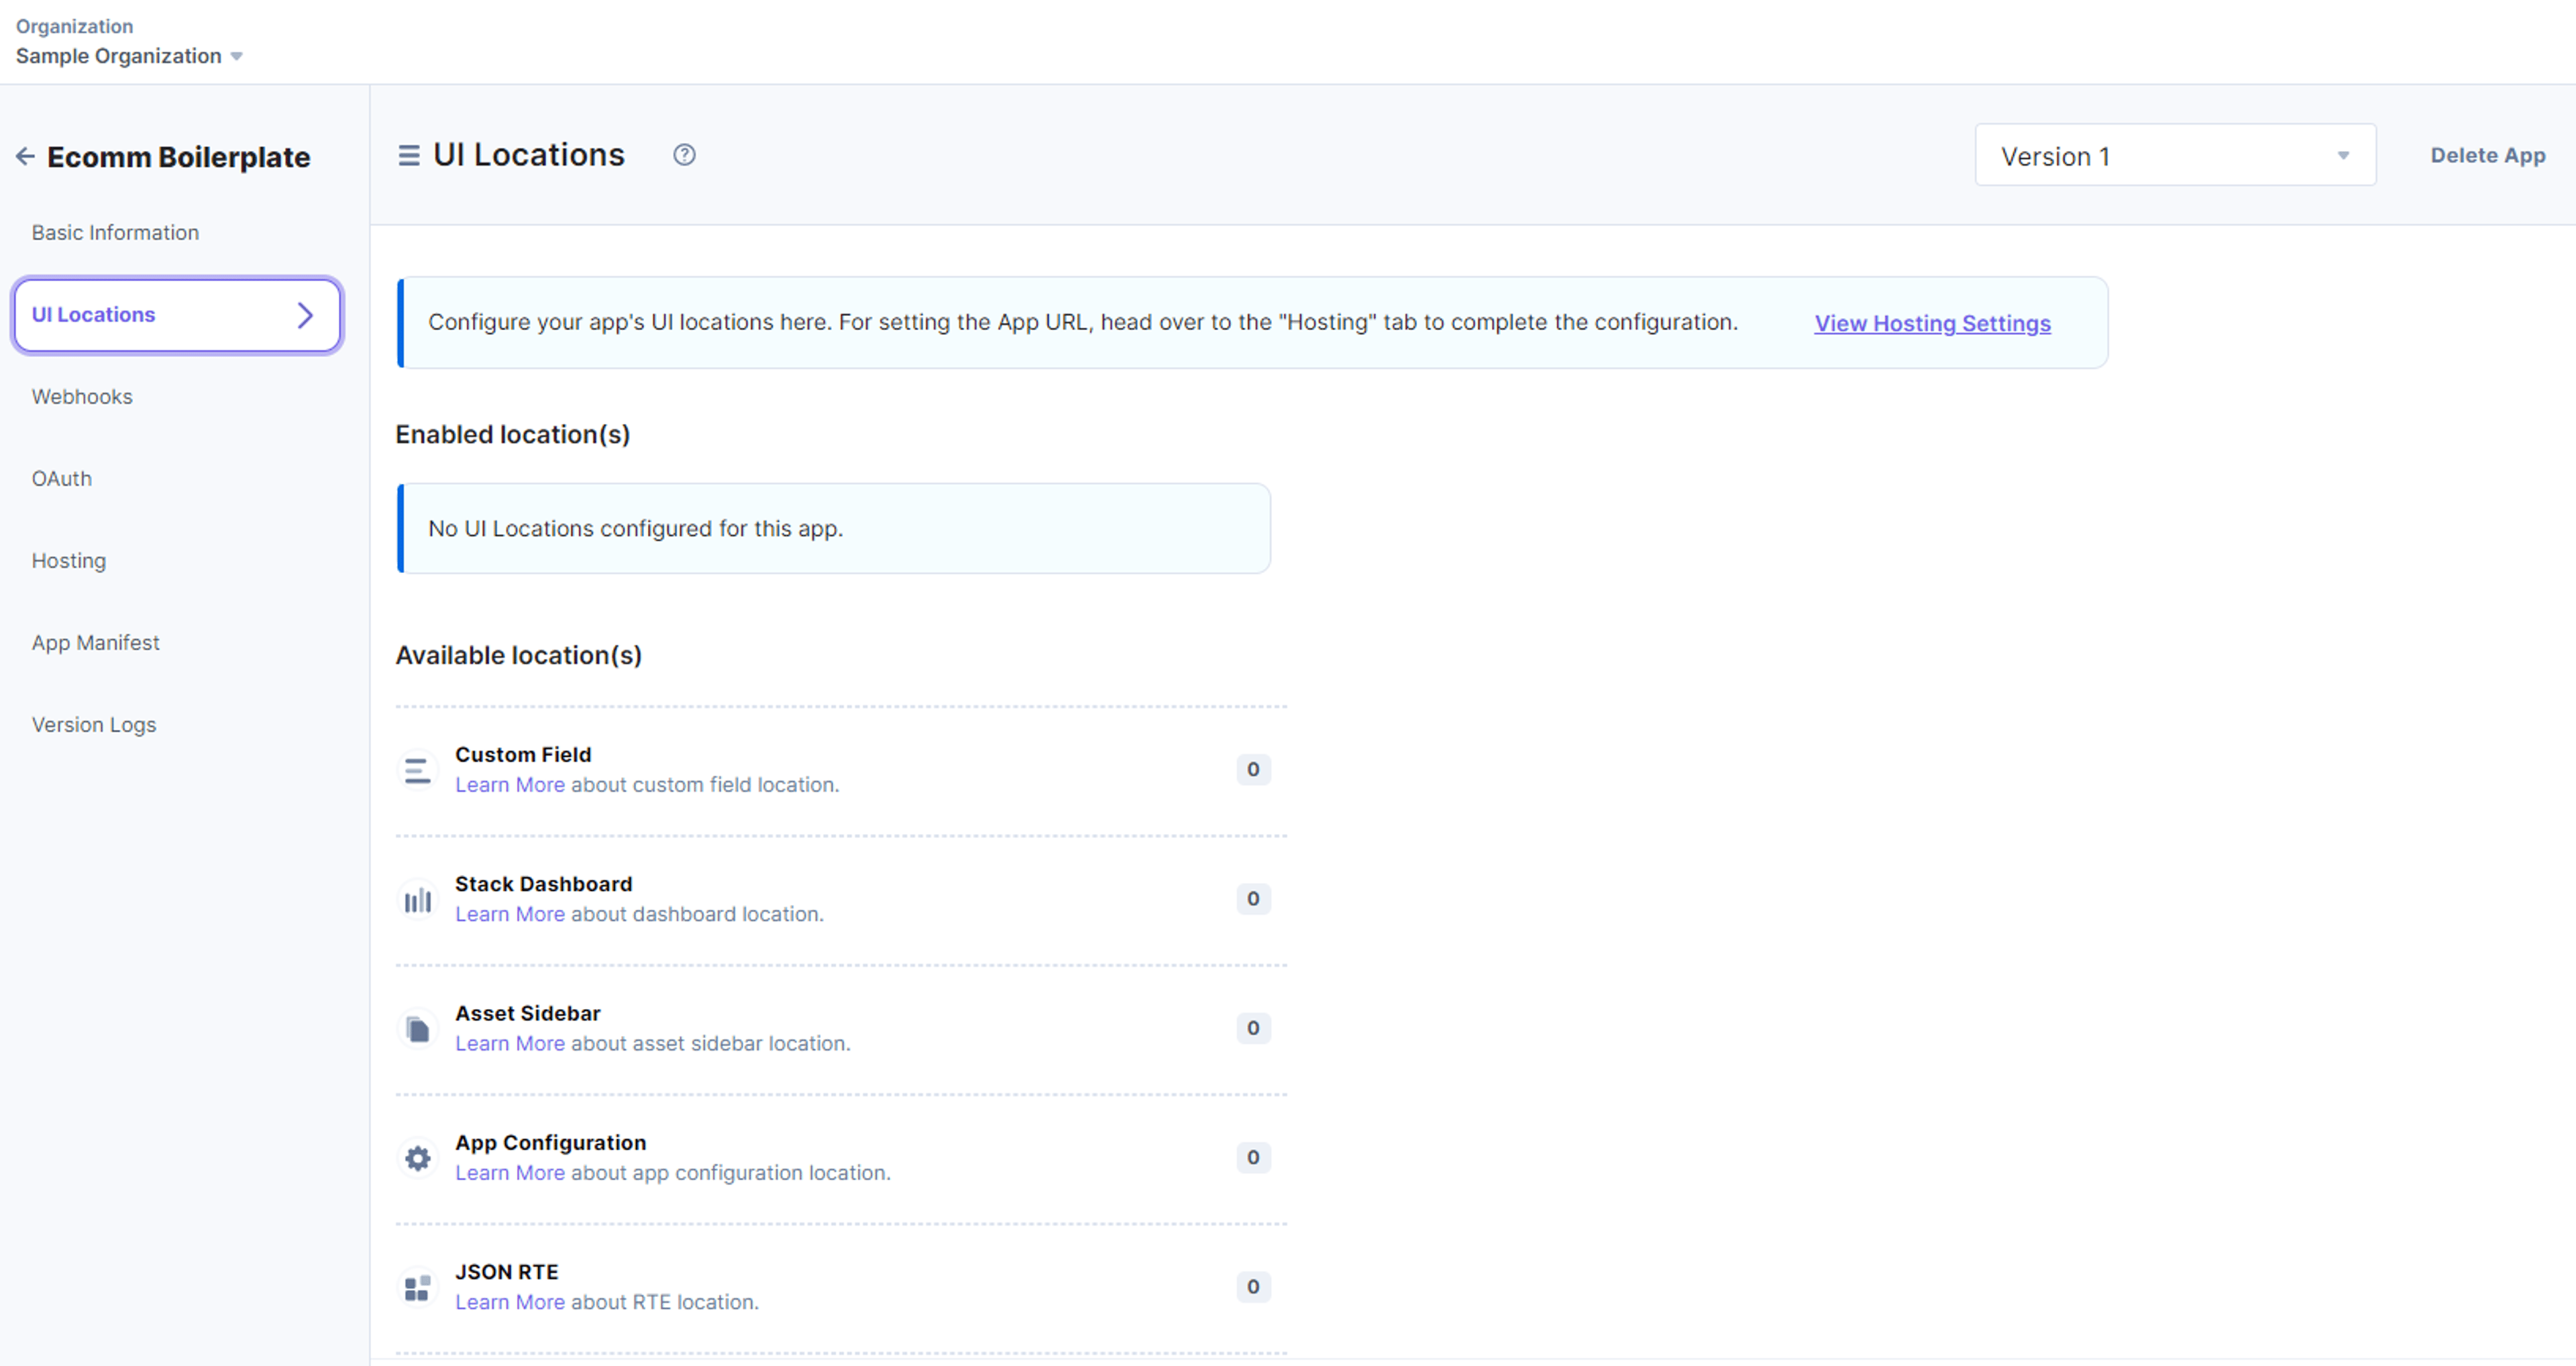Click the chevron on UI Locations item

pos(306,315)
